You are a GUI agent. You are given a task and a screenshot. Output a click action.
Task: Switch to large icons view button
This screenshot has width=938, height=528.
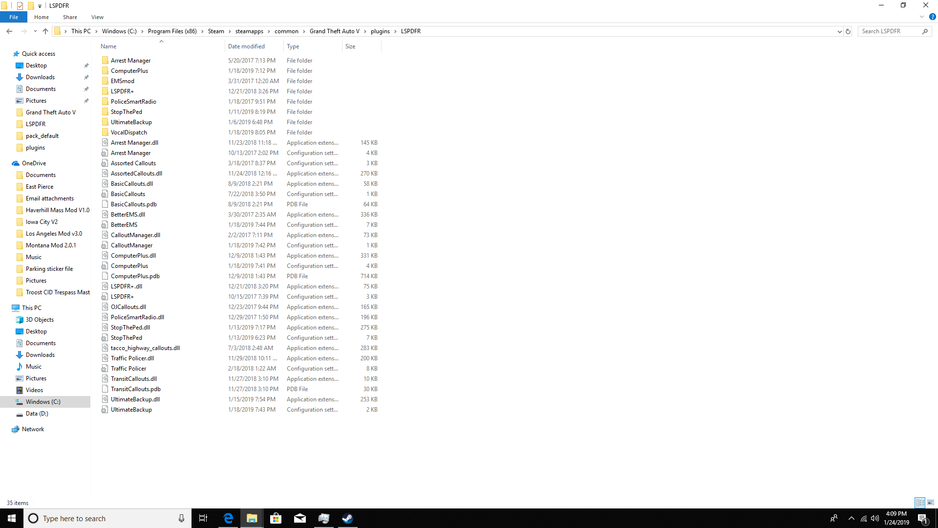pos(931,503)
